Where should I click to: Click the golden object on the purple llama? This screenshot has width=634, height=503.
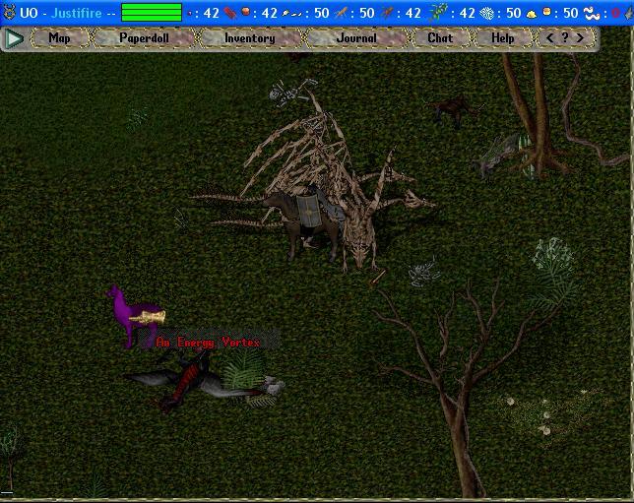click(148, 317)
